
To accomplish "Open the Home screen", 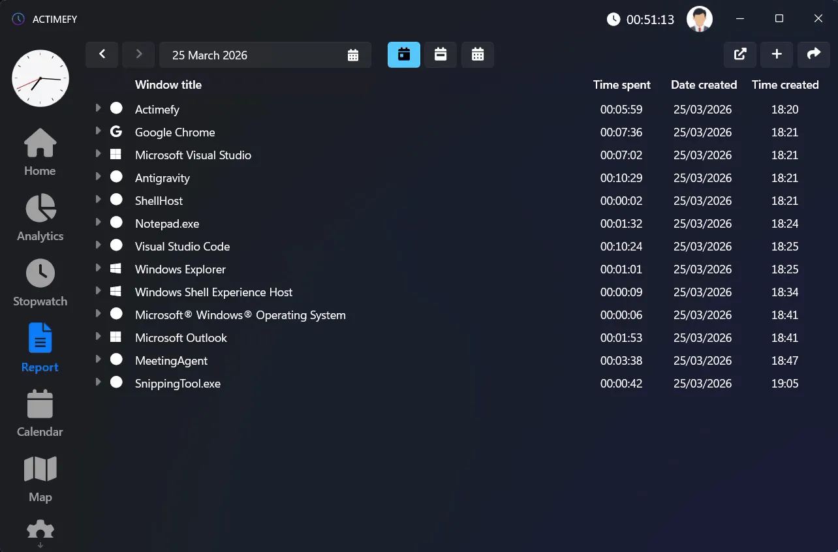I will 40,152.
